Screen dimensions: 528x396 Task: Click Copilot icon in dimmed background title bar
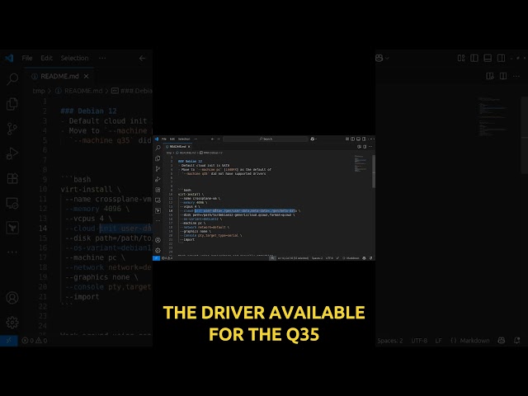379,58
